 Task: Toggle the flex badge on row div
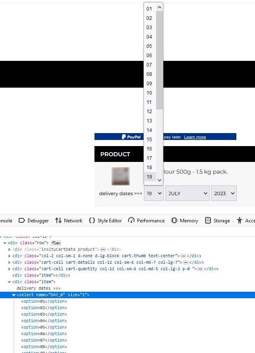pos(56,243)
